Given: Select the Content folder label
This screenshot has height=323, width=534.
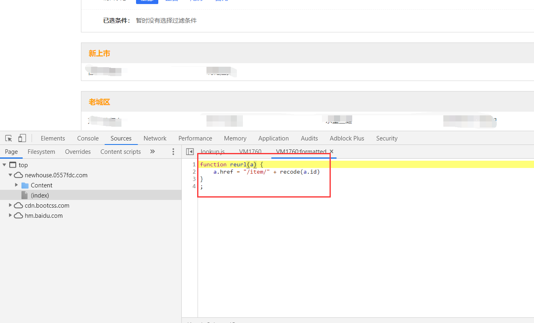Looking at the screenshot, I should coord(42,185).
